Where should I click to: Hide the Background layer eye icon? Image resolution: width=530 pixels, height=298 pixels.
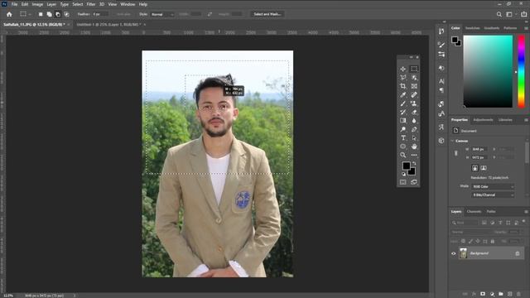click(454, 253)
